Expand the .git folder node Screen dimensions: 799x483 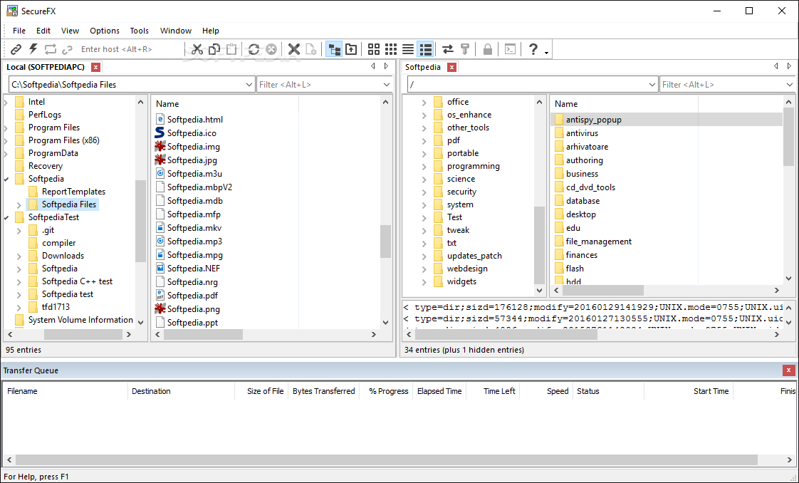(x=19, y=230)
